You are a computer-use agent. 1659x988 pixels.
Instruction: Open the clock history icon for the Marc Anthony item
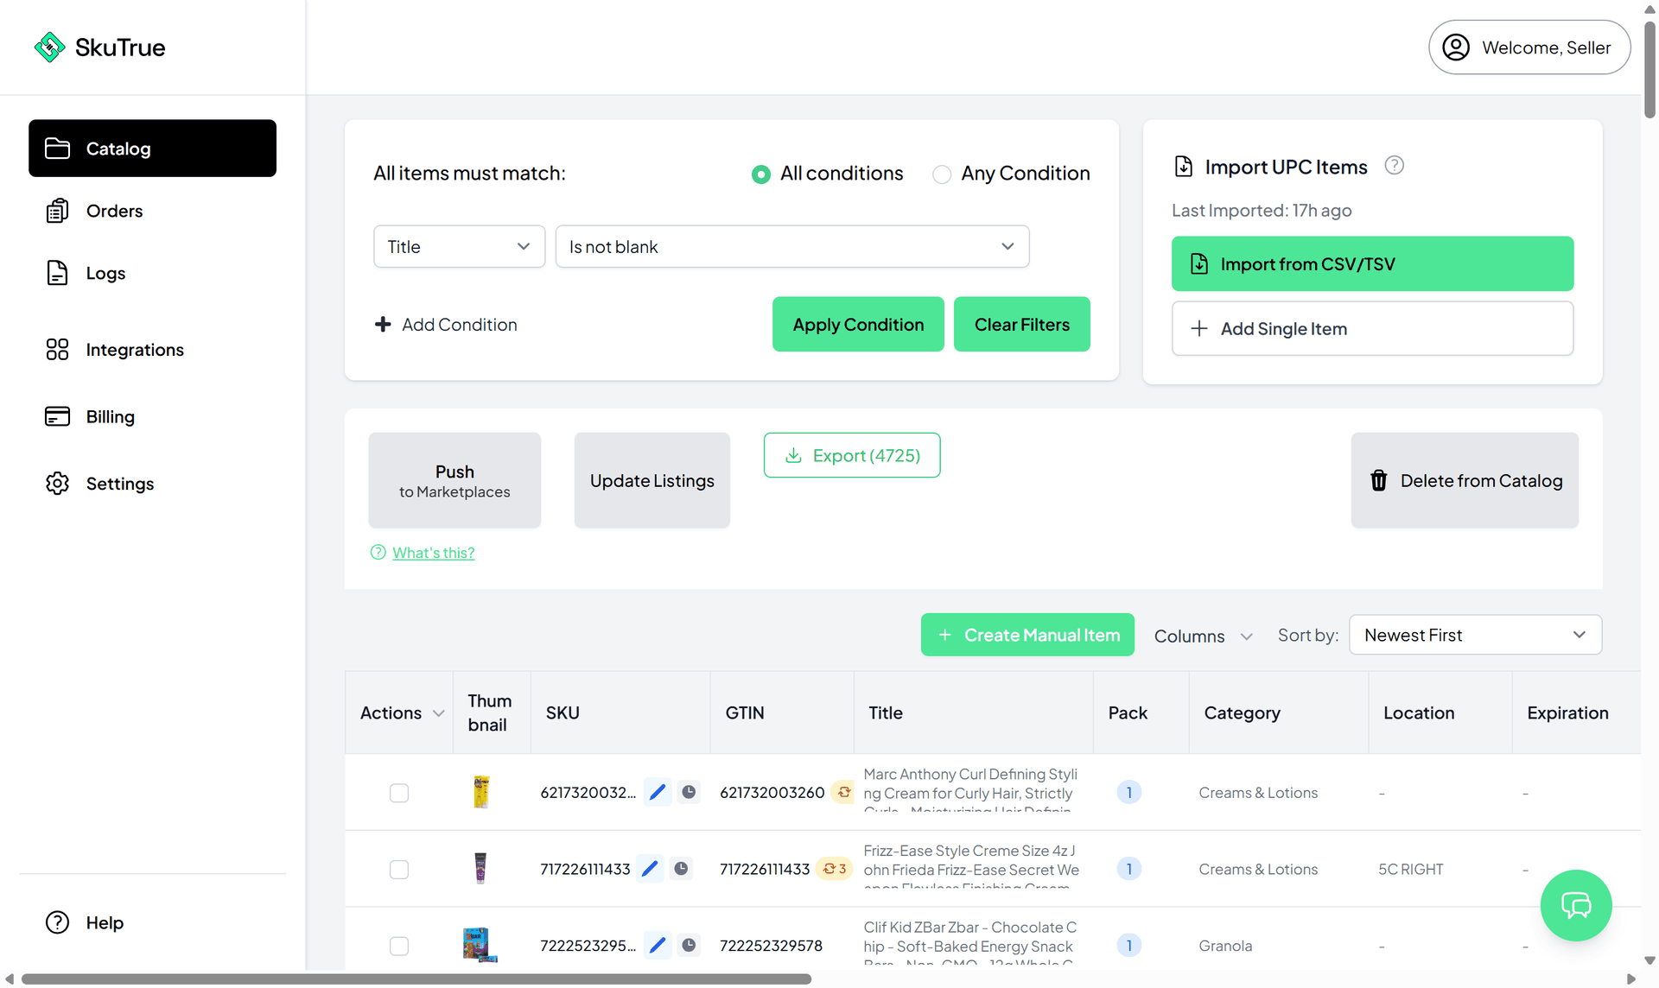point(689,792)
